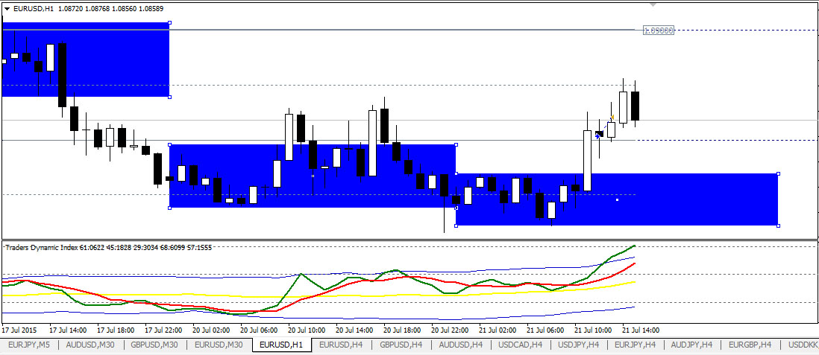Click the active EURUSD,H1 tab
Screen dimensions: 819x355
(281, 345)
